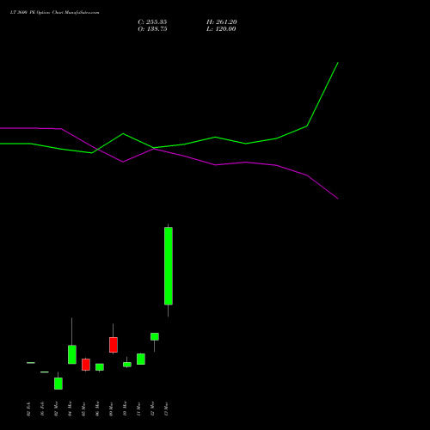Click the 04 Mar date axis label
Viewport: 430px width, 430px height.
70,408
